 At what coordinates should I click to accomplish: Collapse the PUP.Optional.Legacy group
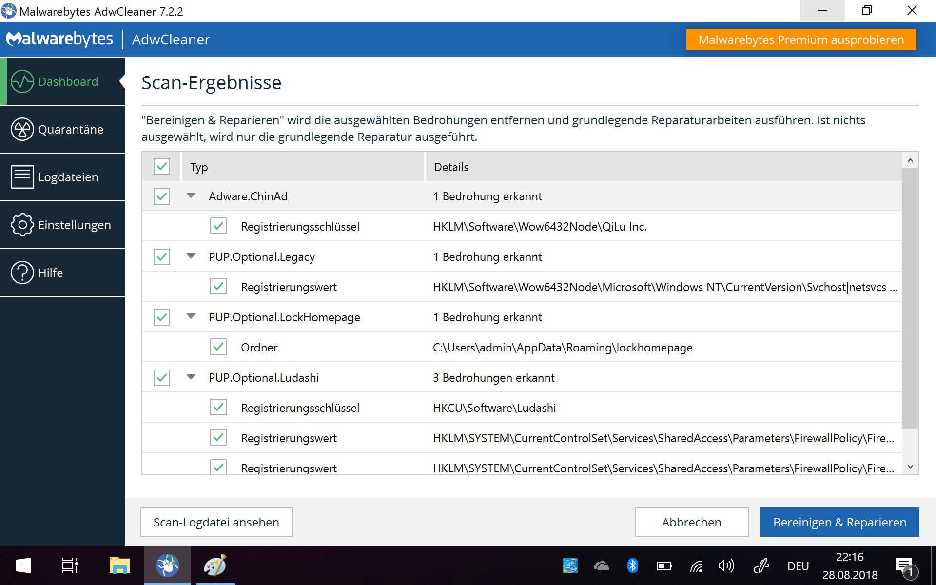(x=191, y=256)
